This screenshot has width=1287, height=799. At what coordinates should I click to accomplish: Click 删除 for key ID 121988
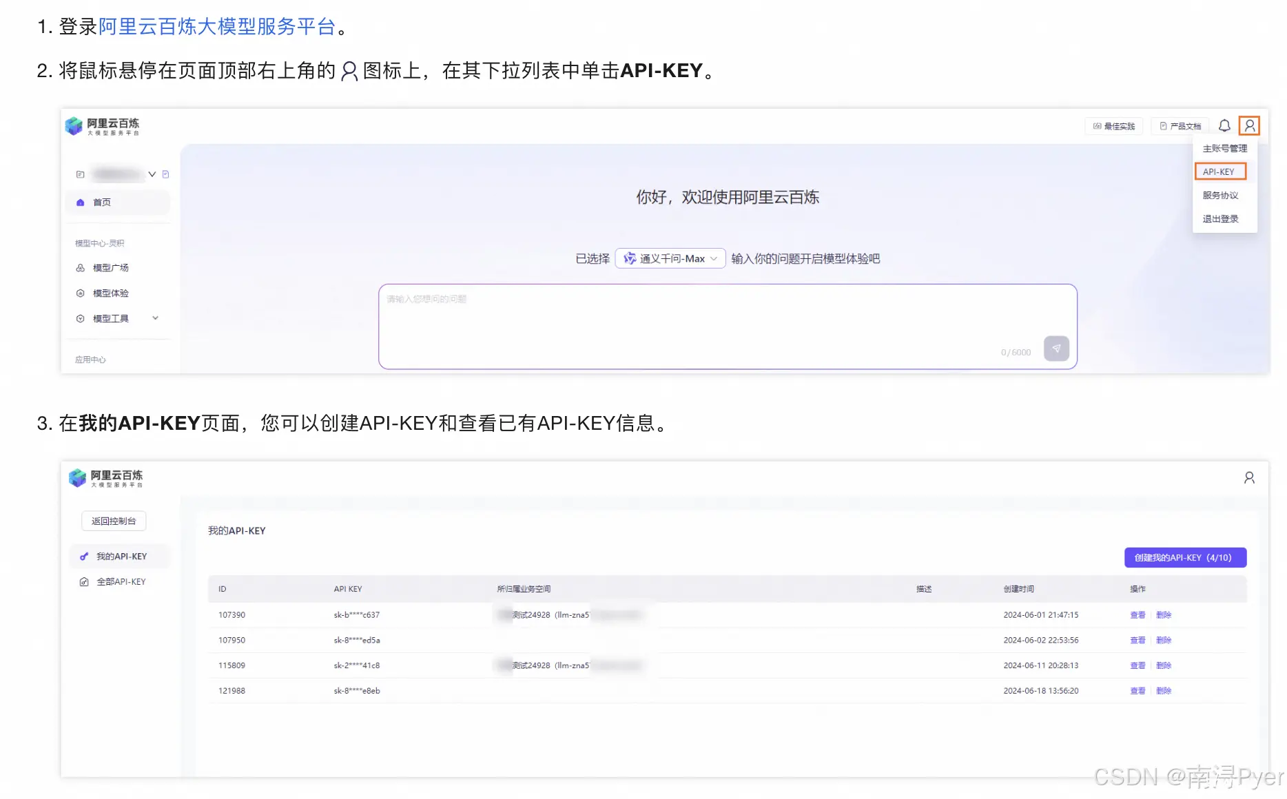[1164, 690]
